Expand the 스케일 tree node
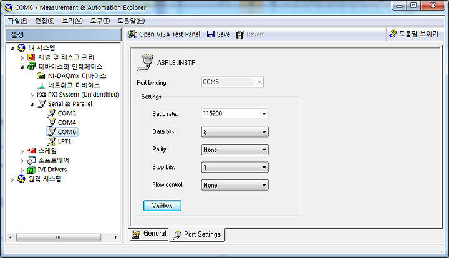 [x=22, y=151]
